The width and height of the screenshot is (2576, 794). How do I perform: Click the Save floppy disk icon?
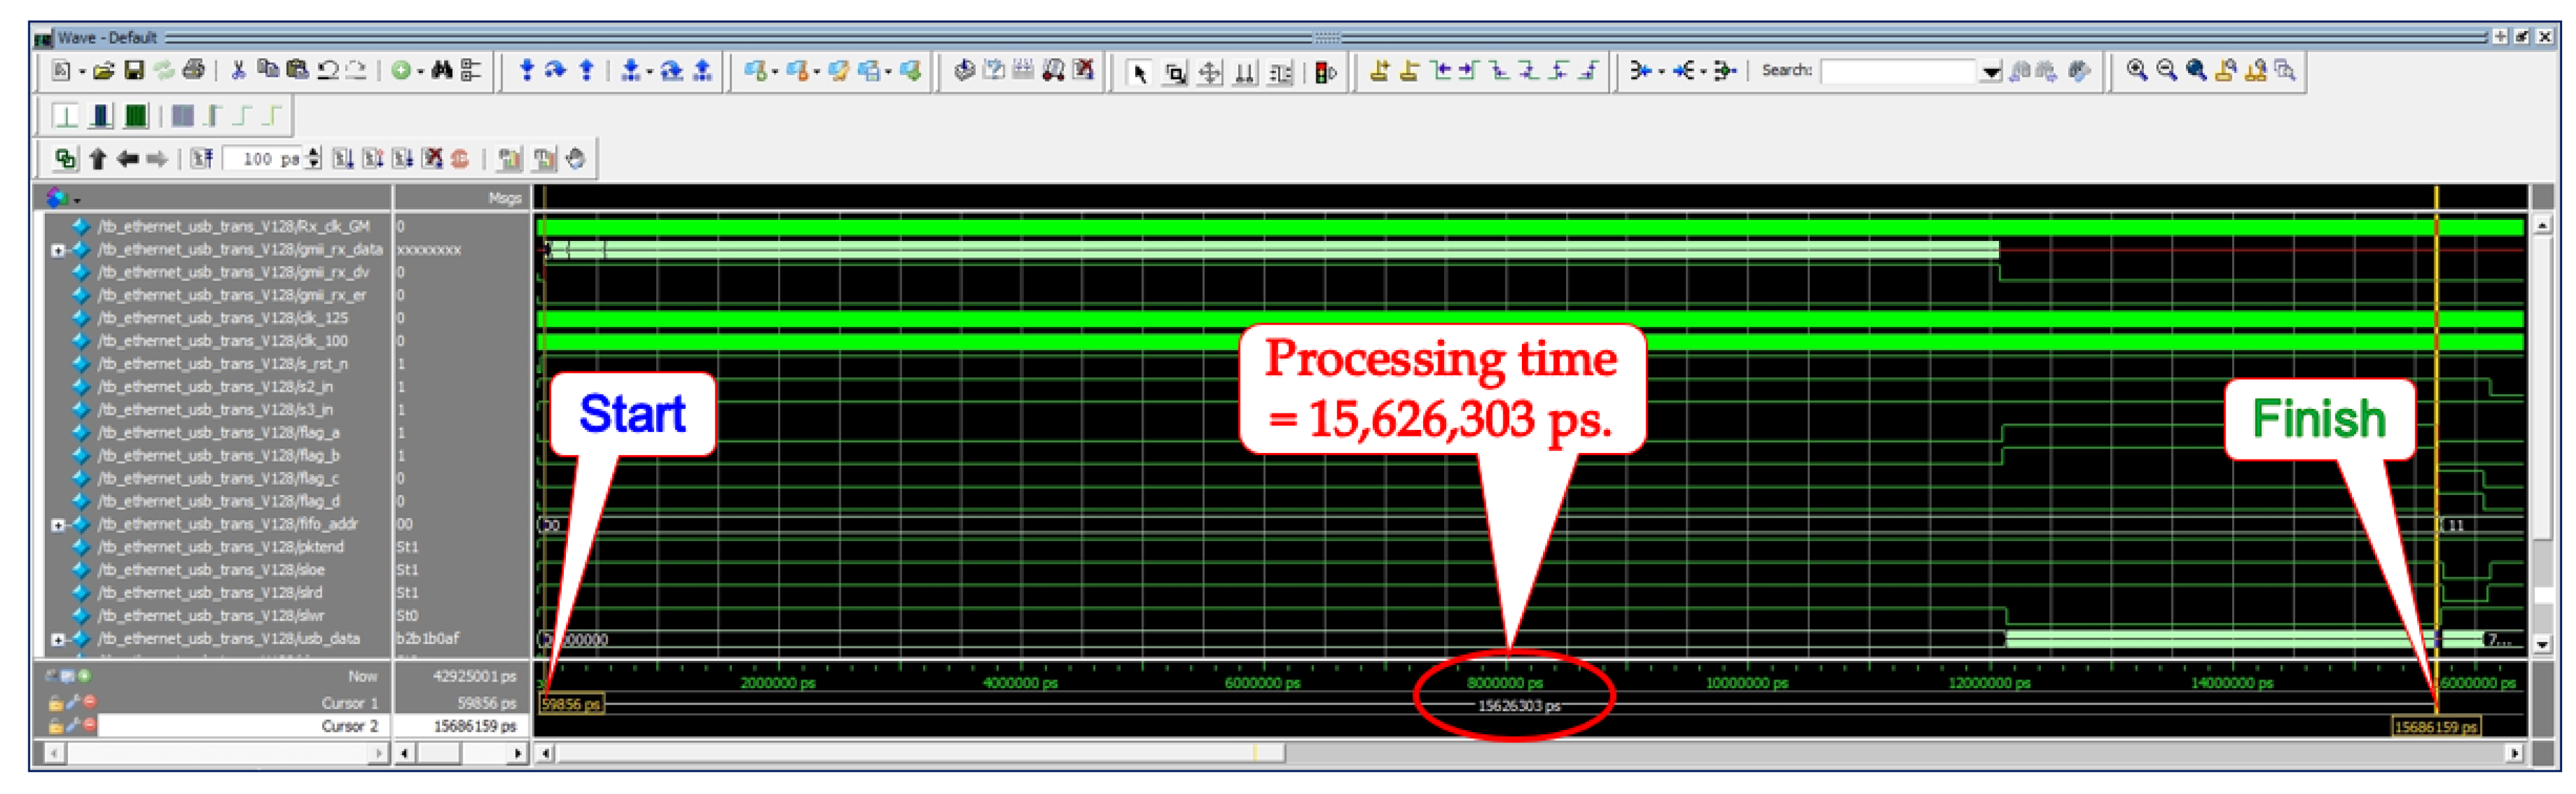(x=134, y=70)
